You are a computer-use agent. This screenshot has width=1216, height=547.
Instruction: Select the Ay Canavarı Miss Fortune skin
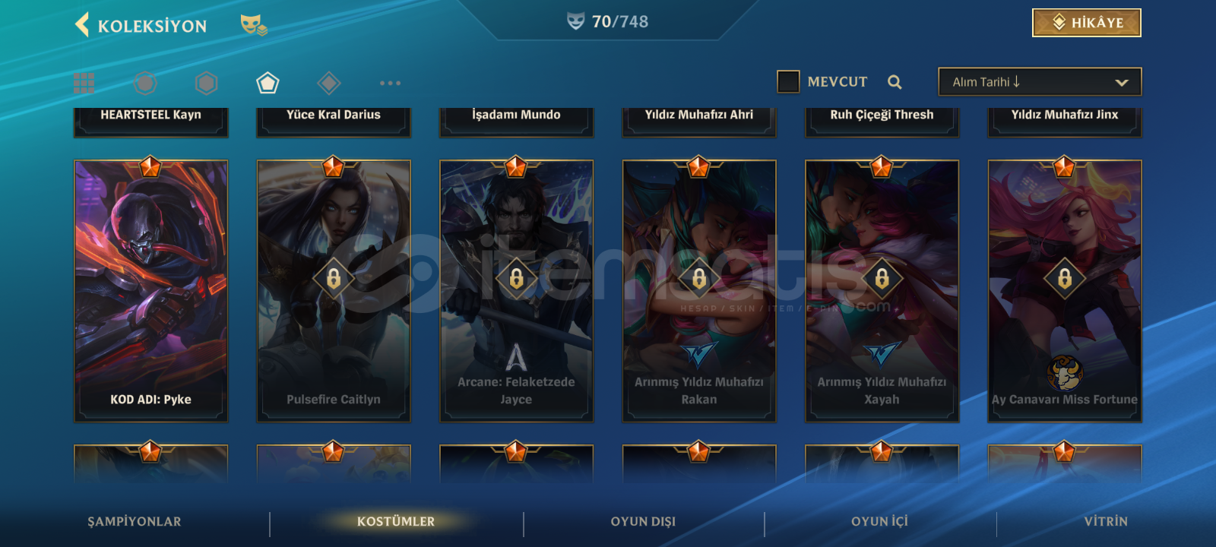(x=1065, y=290)
